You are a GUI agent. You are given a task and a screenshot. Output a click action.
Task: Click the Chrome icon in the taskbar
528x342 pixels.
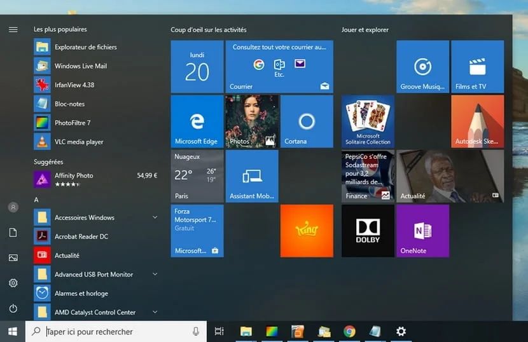pos(349,331)
